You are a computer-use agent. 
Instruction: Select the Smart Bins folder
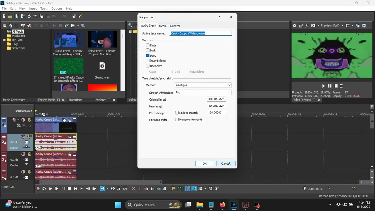click(19, 48)
